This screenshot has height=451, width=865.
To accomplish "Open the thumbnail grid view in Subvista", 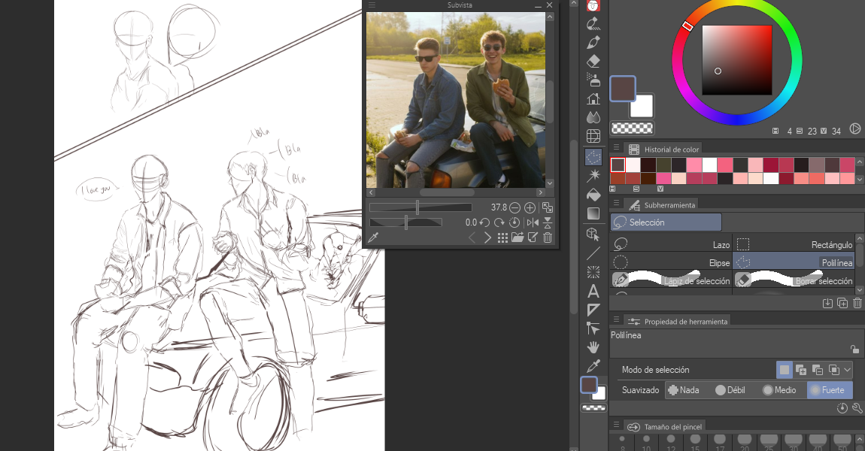I will pyautogui.click(x=502, y=236).
